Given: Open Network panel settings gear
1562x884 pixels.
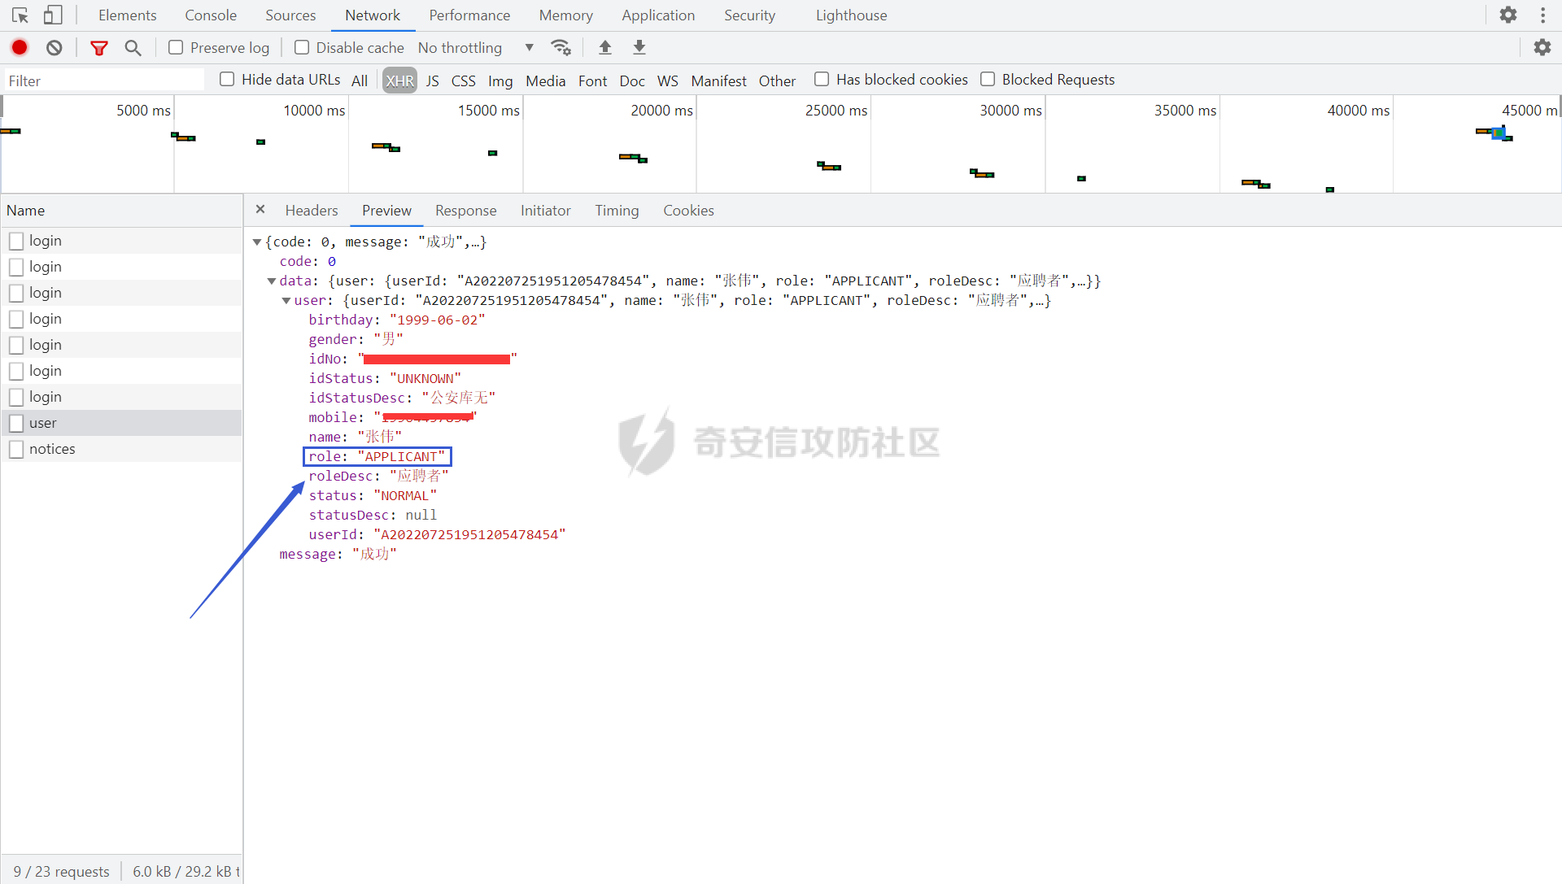Looking at the screenshot, I should coord(1542,48).
